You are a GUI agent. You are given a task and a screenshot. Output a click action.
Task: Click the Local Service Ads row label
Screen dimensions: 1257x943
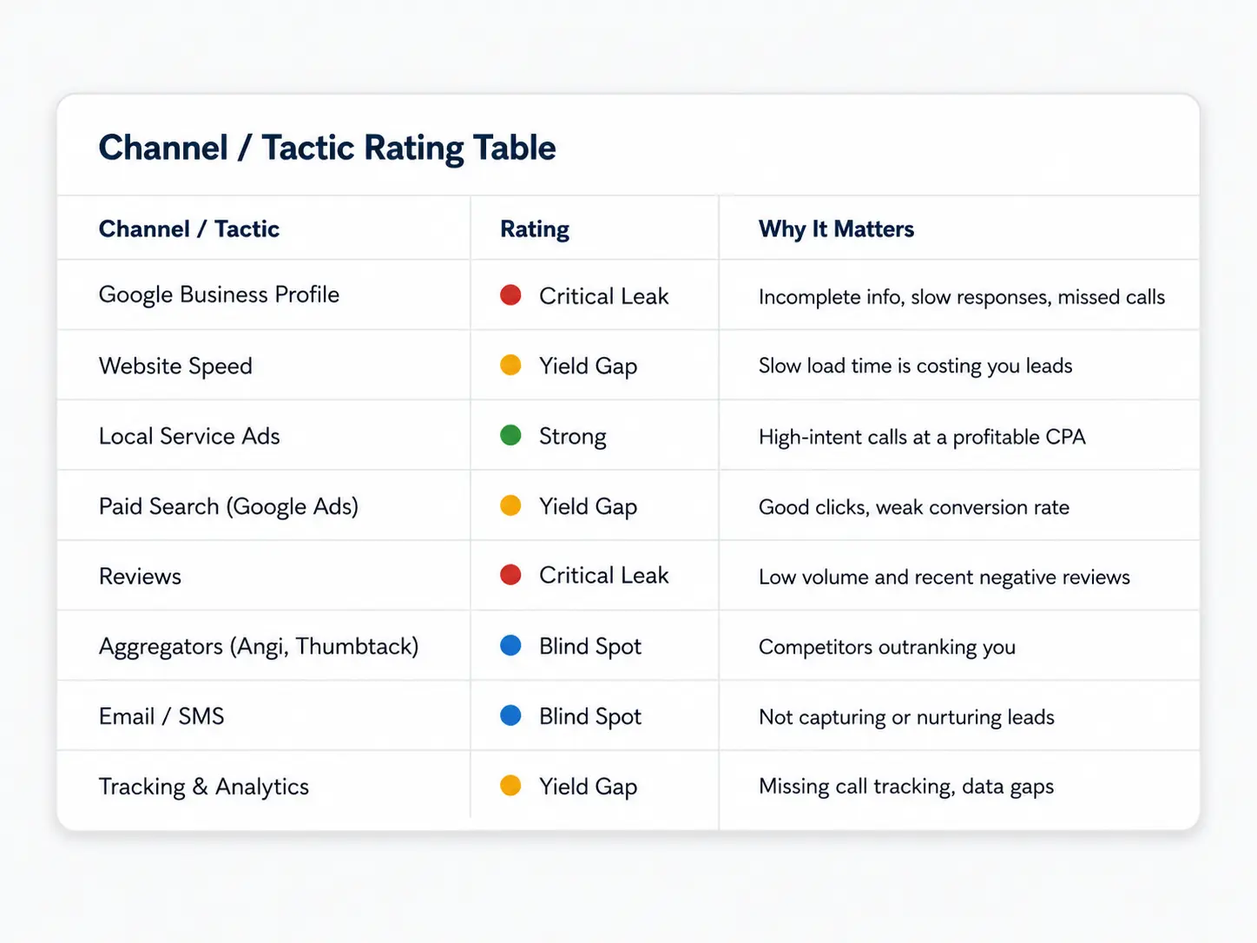tap(189, 436)
